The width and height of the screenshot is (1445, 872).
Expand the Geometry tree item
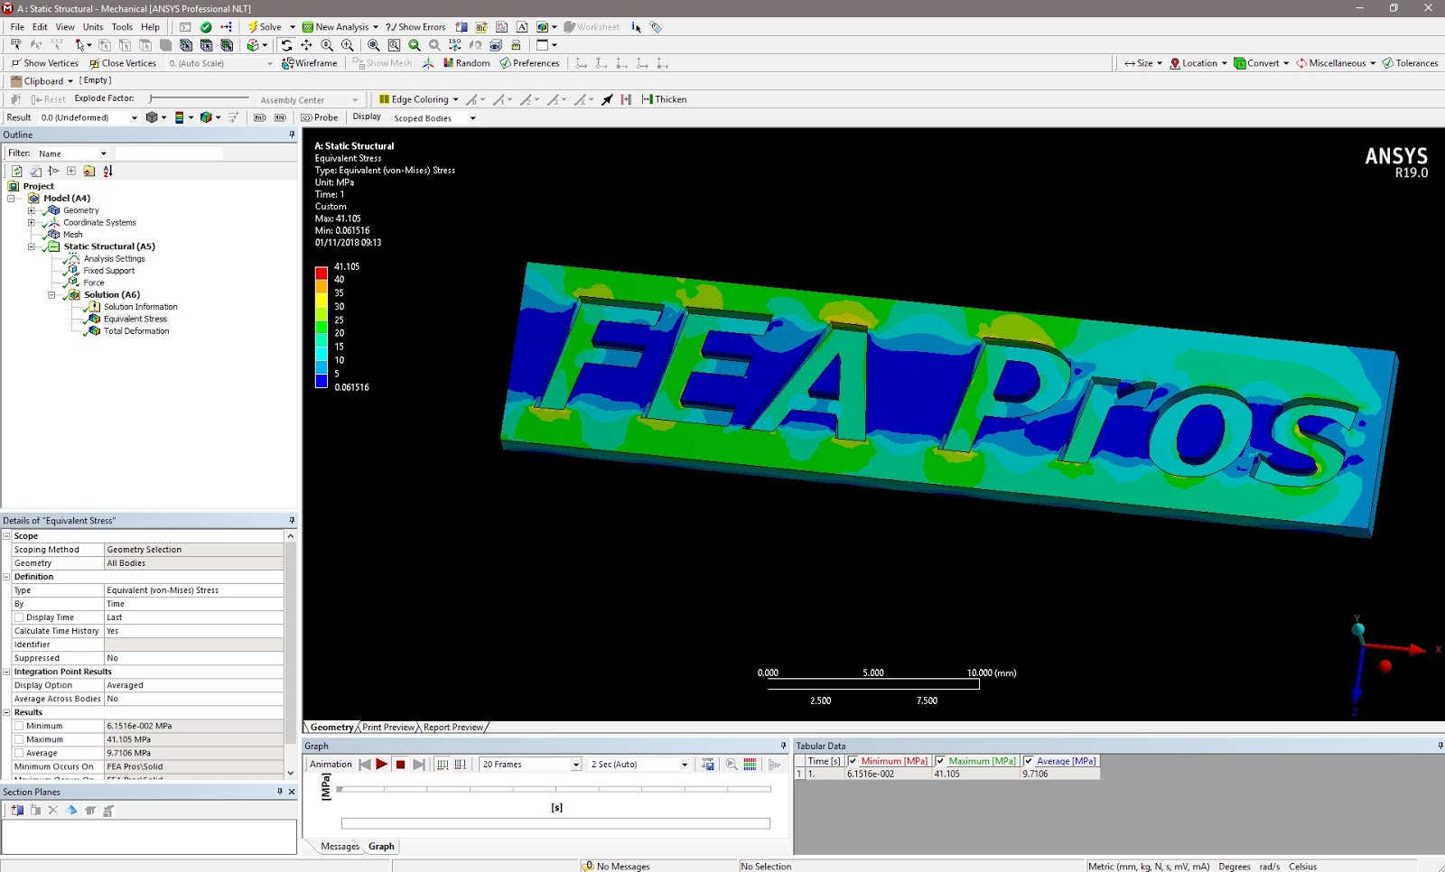31,209
